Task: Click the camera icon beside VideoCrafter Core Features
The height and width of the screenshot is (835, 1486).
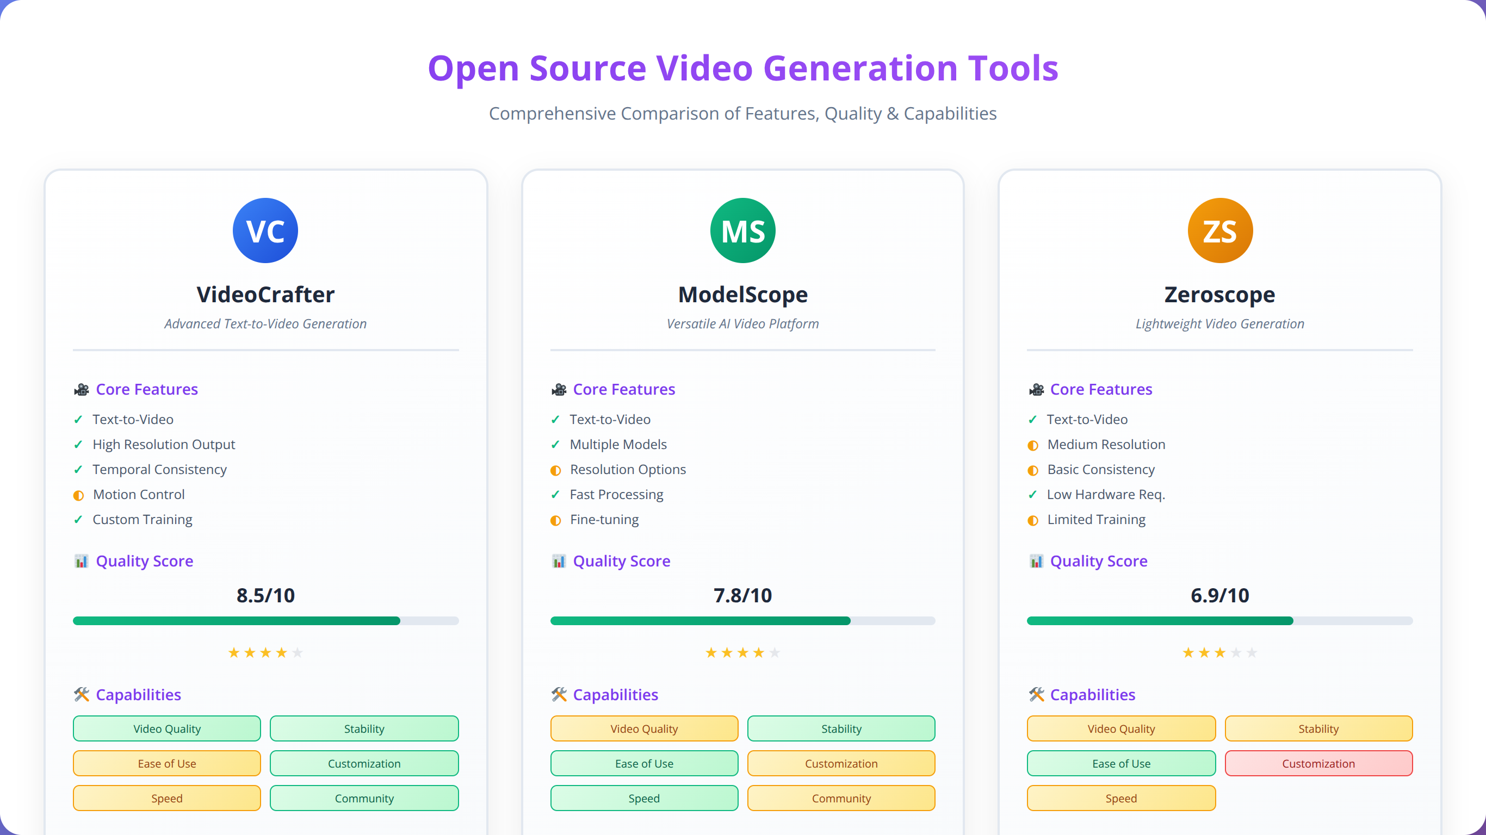Action: 82,390
